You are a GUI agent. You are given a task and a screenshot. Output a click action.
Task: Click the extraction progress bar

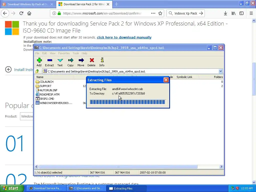click(128, 102)
